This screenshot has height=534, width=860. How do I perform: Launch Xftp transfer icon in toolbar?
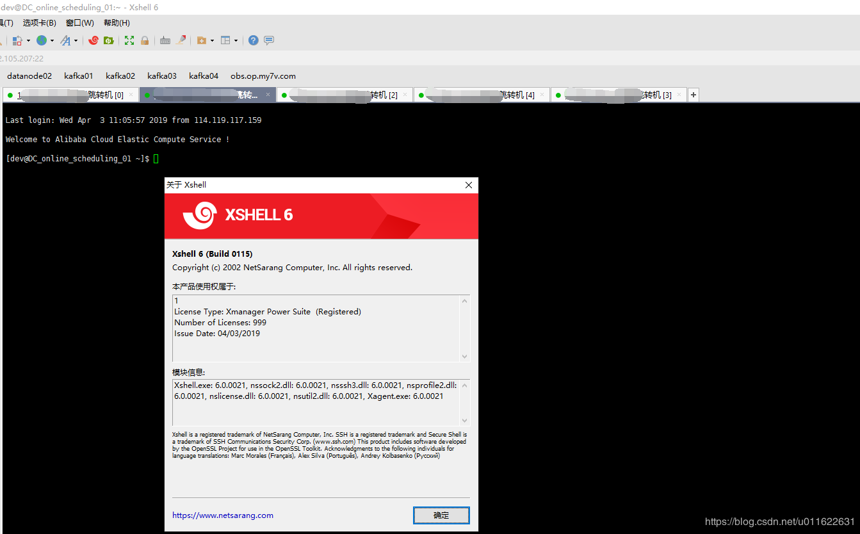[108, 40]
